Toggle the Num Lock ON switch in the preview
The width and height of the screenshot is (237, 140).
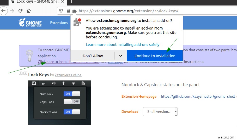[72, 94]
